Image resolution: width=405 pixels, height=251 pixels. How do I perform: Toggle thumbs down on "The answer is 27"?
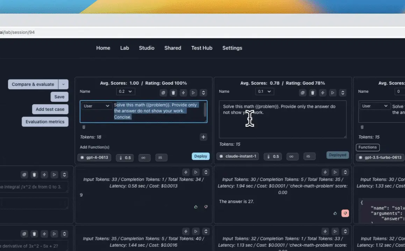click(x=345, y=213)
